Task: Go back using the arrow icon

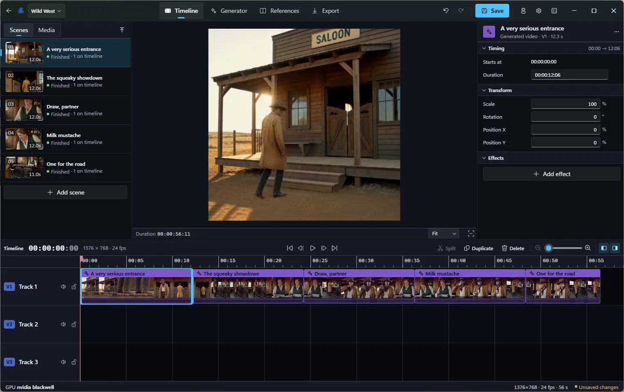Action: click(x=9, y=11)
